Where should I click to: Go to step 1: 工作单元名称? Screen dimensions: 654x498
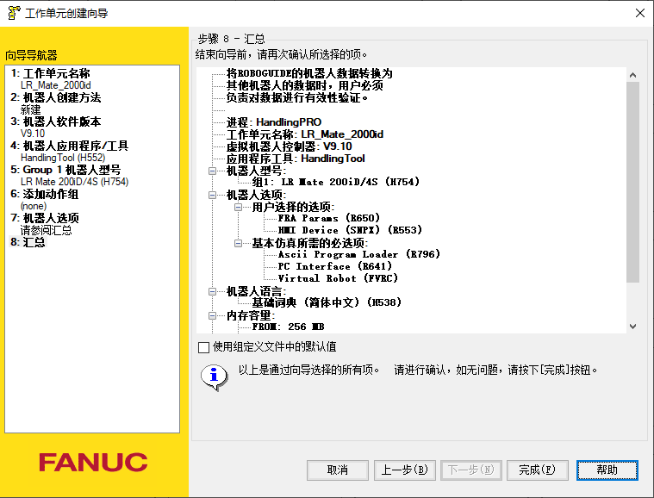(x=51, y=73)
